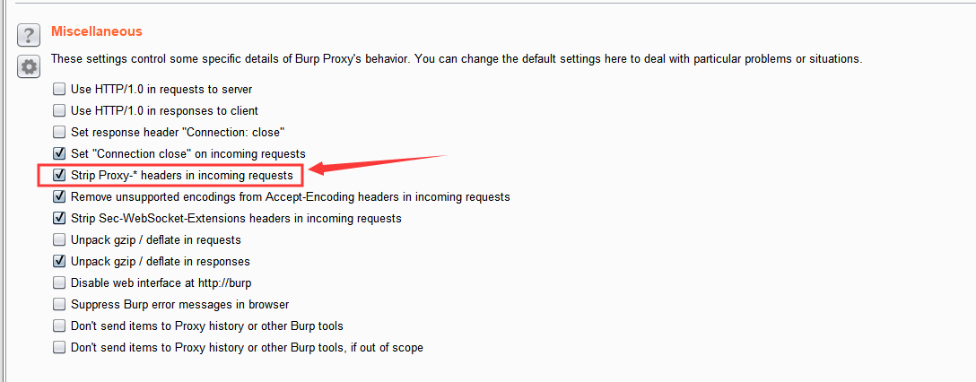Enable Use HTTP/1.0 in requests to server
Viewport: 976px width, 382px height.
pyautogui.click(x=59, y=90)
